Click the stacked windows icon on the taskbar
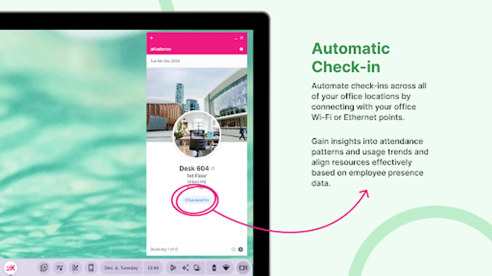 click(x=44, y=268)
